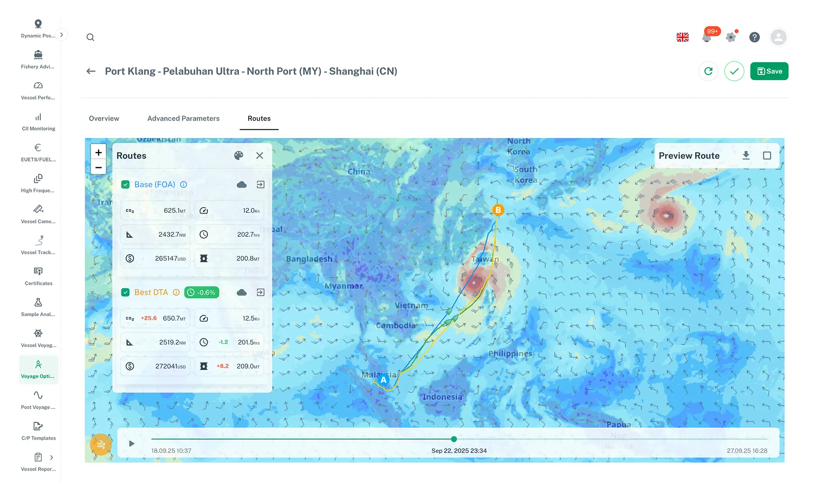Open Vessel Tracking module

click(38, 245)
